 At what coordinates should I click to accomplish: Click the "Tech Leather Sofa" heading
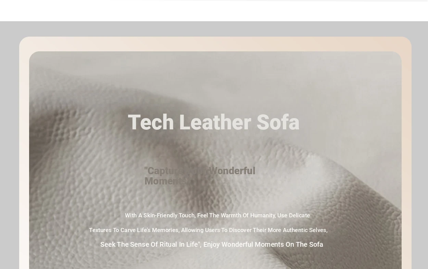(214, 122)
